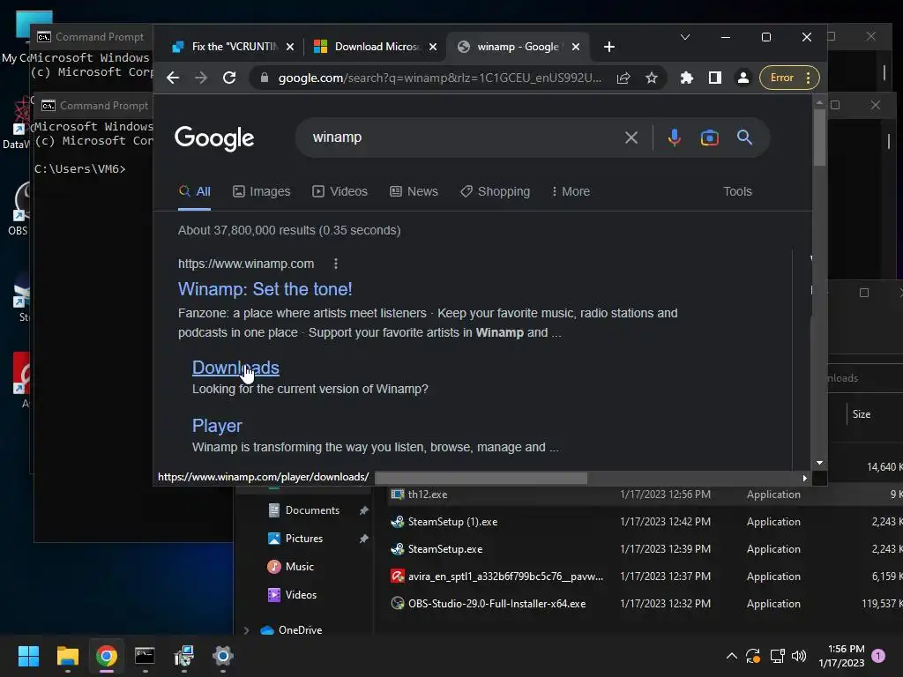
Task: Open Documents in Explorer sidebar
Action: tap(312, 510)
